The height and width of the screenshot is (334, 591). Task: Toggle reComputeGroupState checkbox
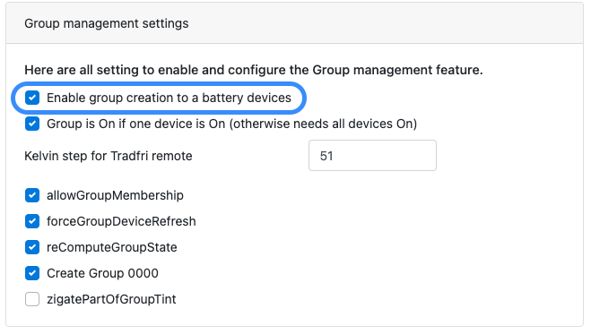(32, 247)
